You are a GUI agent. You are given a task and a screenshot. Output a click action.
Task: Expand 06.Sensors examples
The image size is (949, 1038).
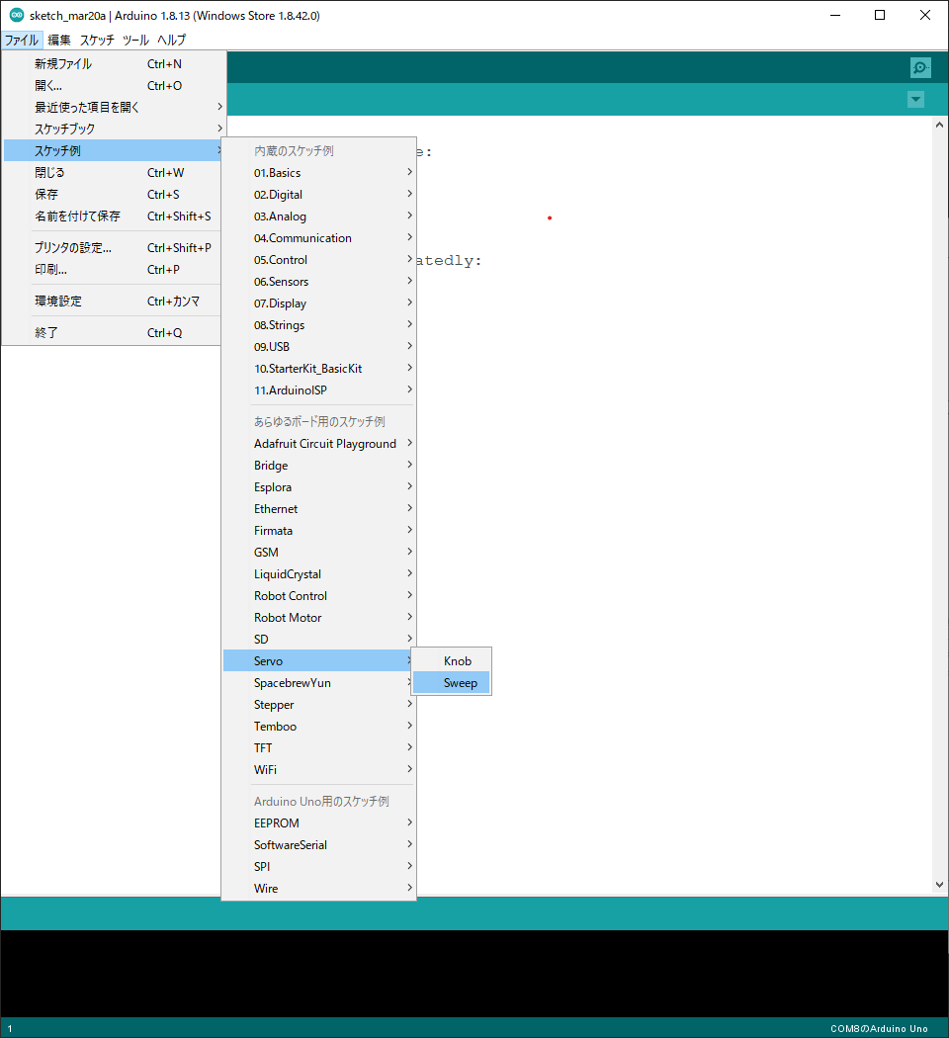(x=319, y=282)
